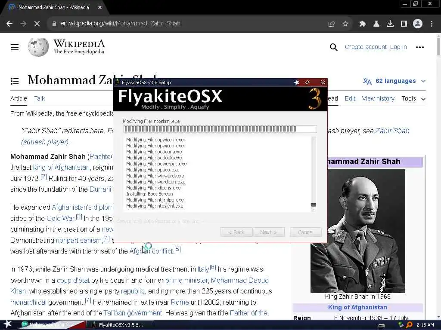This screenshot has height=330, width=441.
Task: Click the Wikipedia globe logo
Action: tap(38, 47)
